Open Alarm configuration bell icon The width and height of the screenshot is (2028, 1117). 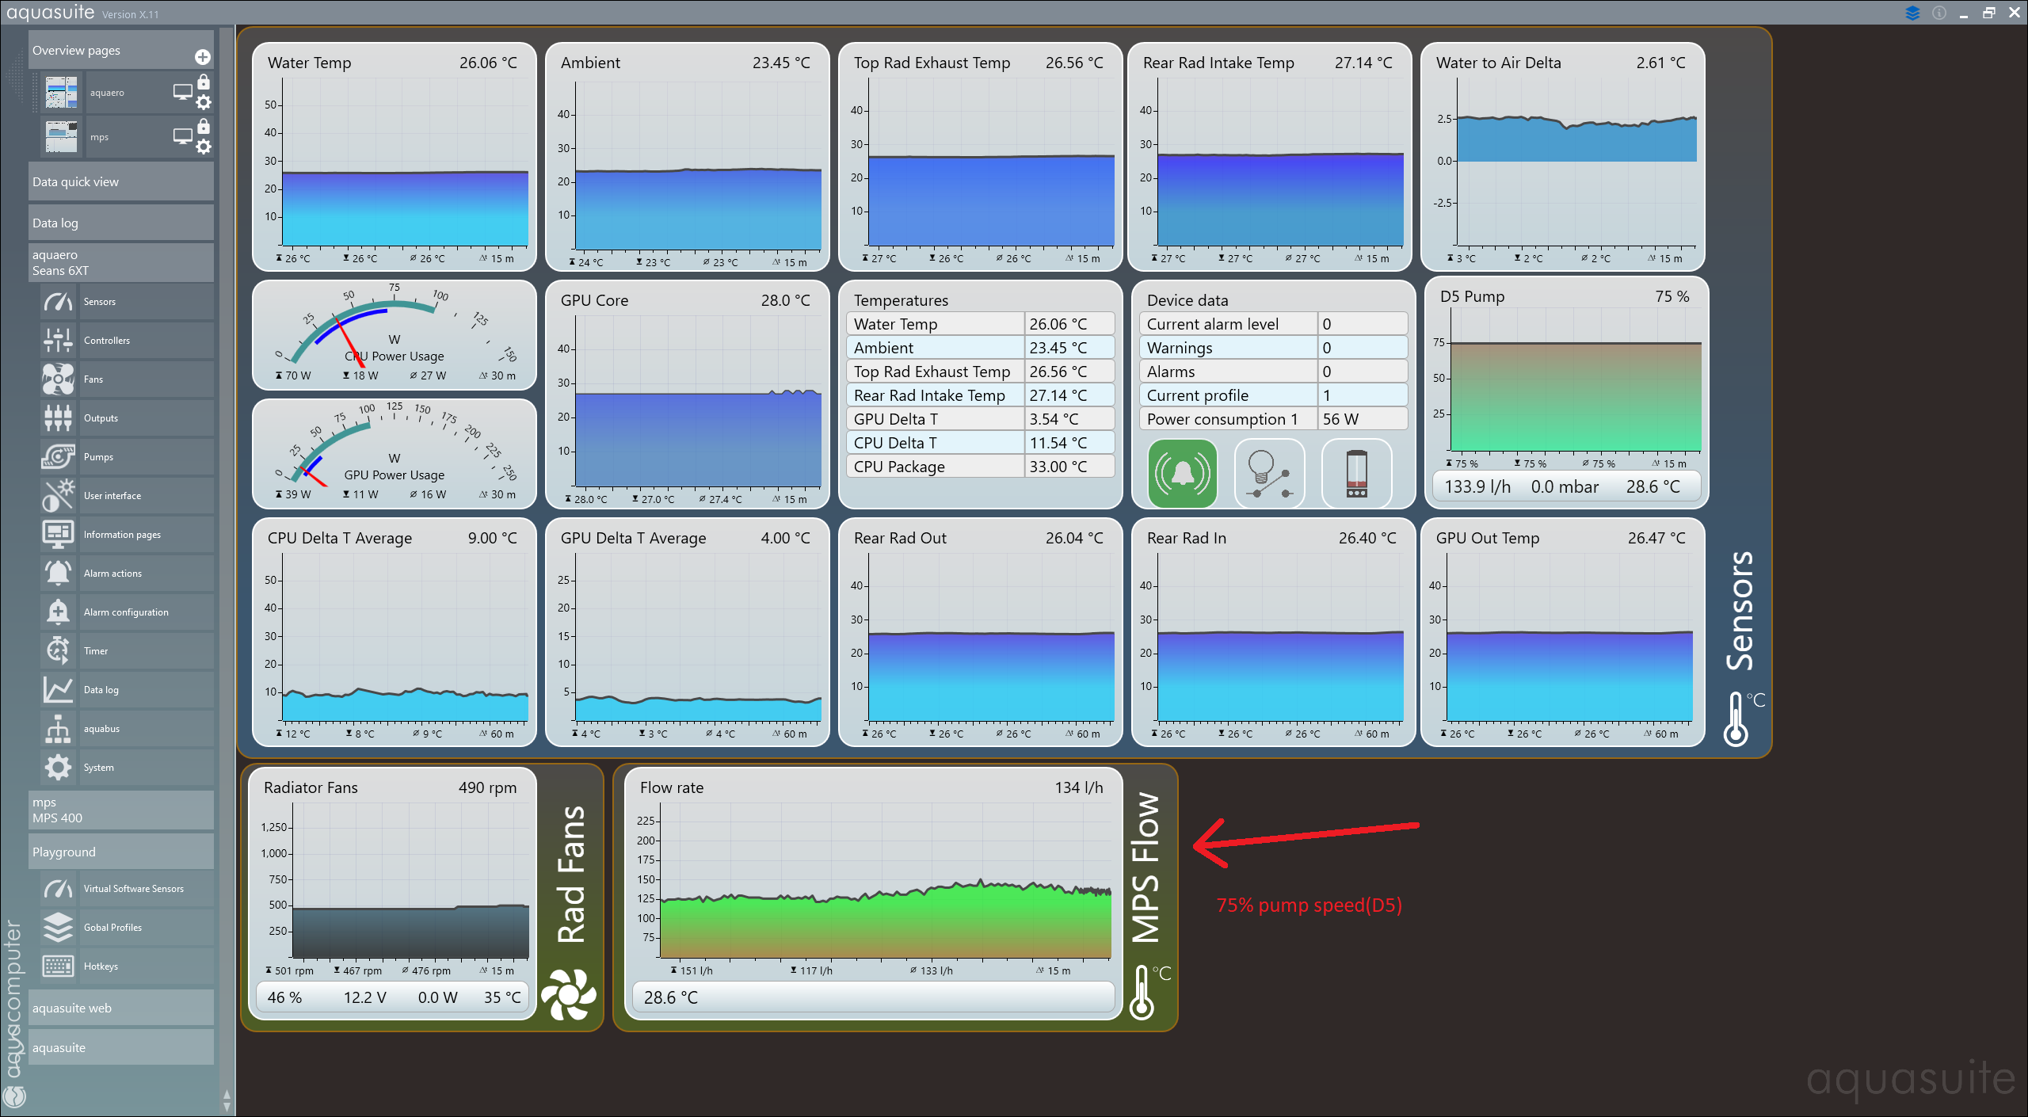coord(59,612)
